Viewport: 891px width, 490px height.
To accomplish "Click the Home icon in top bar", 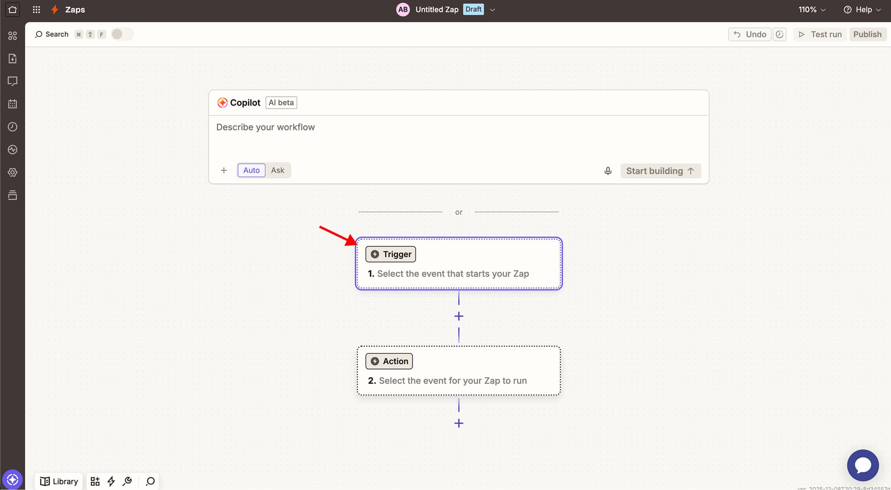I will click(x=12, y=10).
